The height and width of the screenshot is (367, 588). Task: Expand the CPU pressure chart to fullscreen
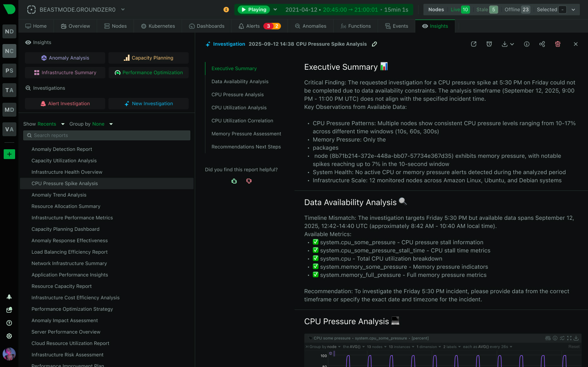click(569, 338)
